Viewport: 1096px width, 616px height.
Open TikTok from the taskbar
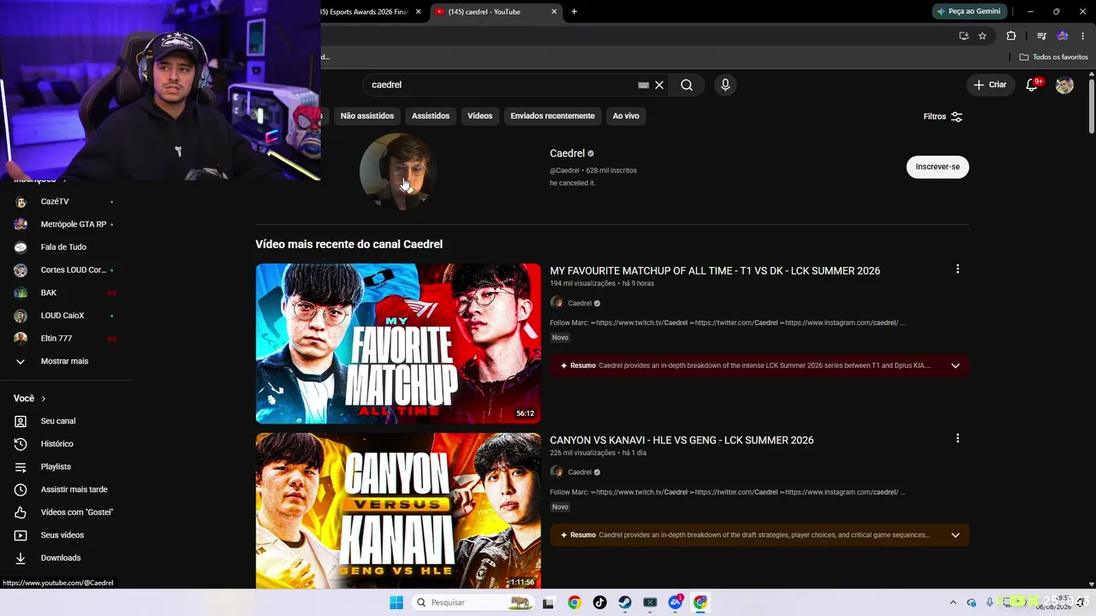pos(599,602)
